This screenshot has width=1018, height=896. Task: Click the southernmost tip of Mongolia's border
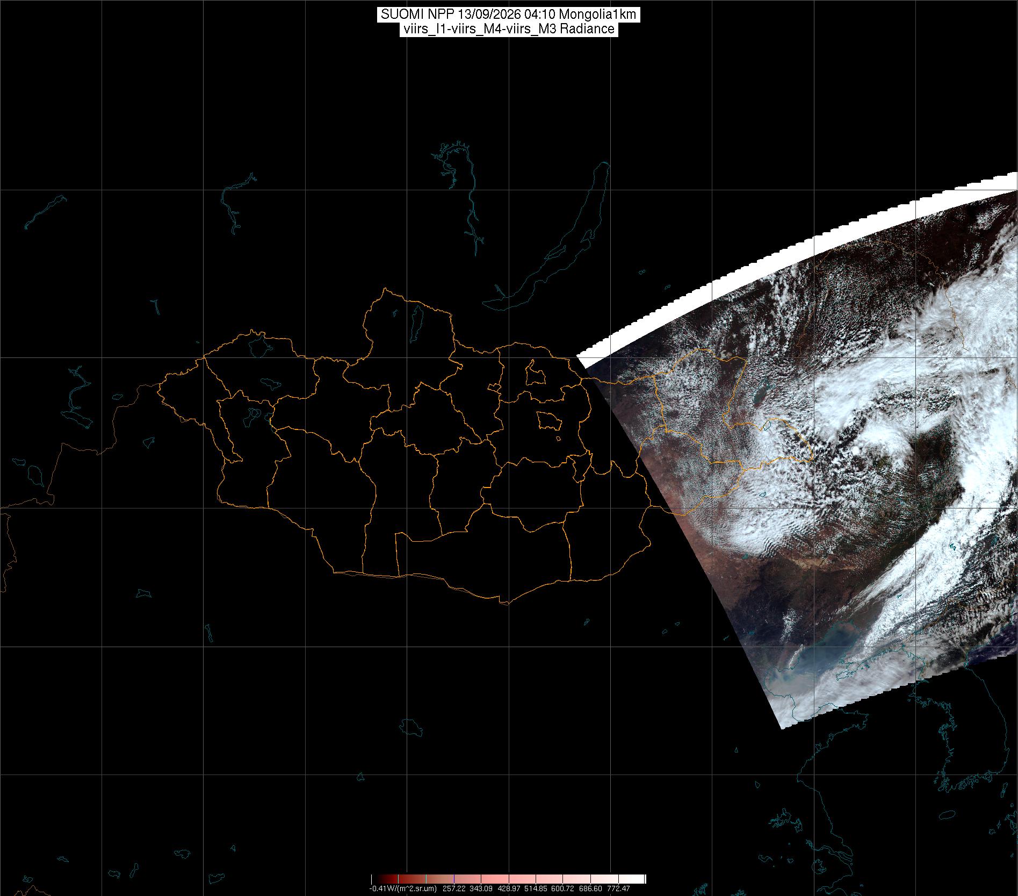[504, 602]
